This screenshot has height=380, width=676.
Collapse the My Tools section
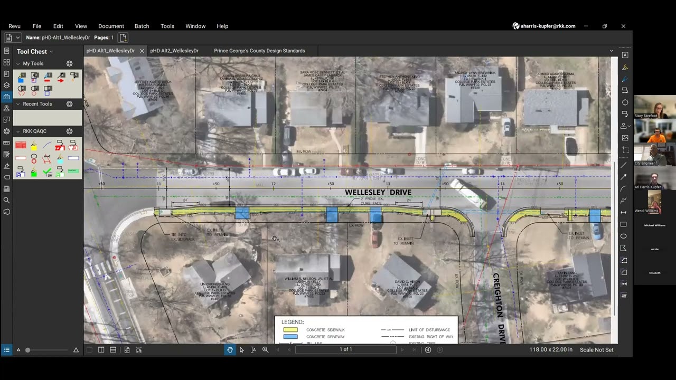click(18, 63)
